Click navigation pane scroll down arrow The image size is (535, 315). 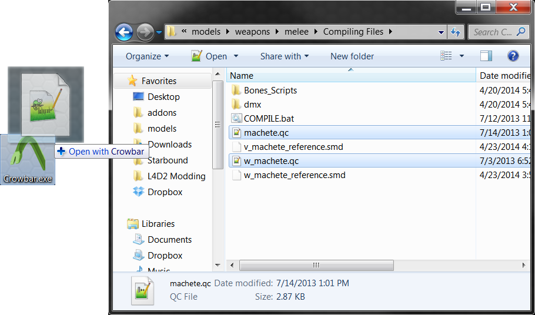pos(218,265)
